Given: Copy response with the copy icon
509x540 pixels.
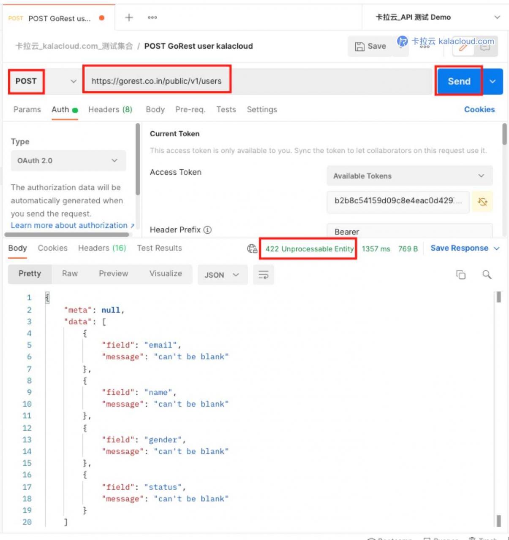Looking at the screenshot, I should click(x=461, y=275).
